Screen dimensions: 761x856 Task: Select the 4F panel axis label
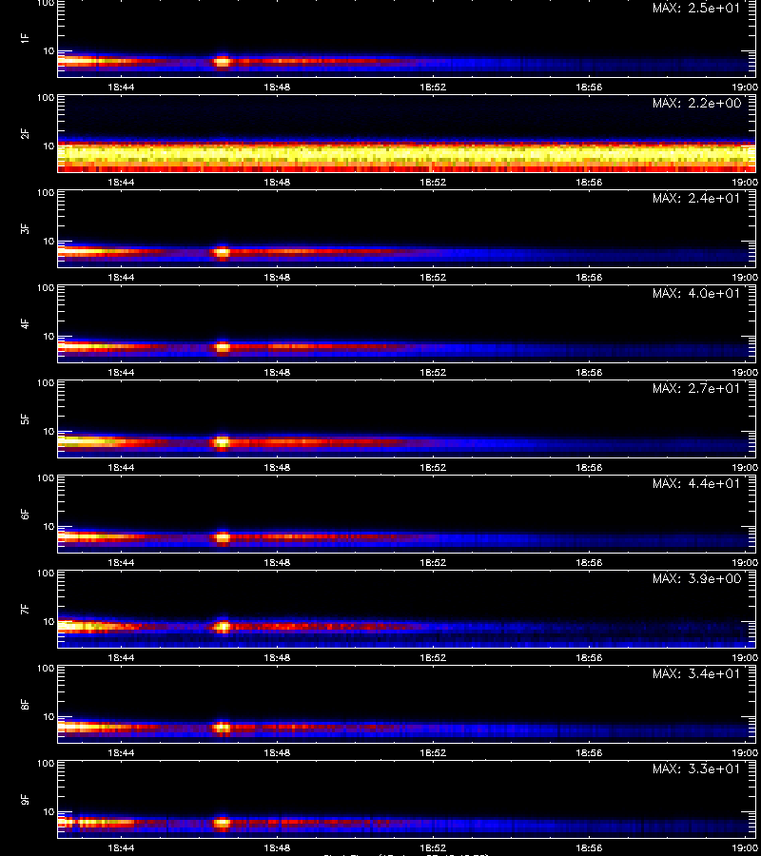click(x=25, y=323)
